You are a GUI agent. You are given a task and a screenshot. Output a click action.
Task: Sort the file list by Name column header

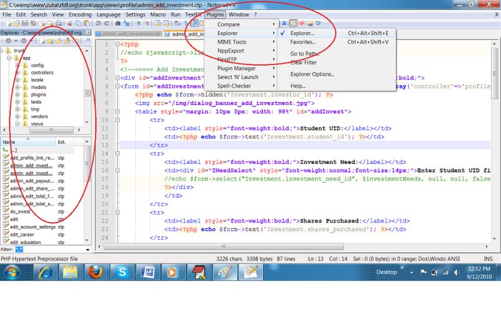click(28, 142)
